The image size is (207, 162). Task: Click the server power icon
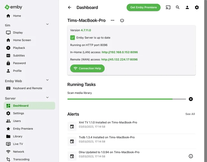122,20
